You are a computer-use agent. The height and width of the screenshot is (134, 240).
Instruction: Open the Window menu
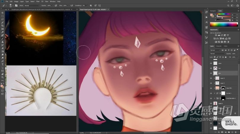(53, 1)
